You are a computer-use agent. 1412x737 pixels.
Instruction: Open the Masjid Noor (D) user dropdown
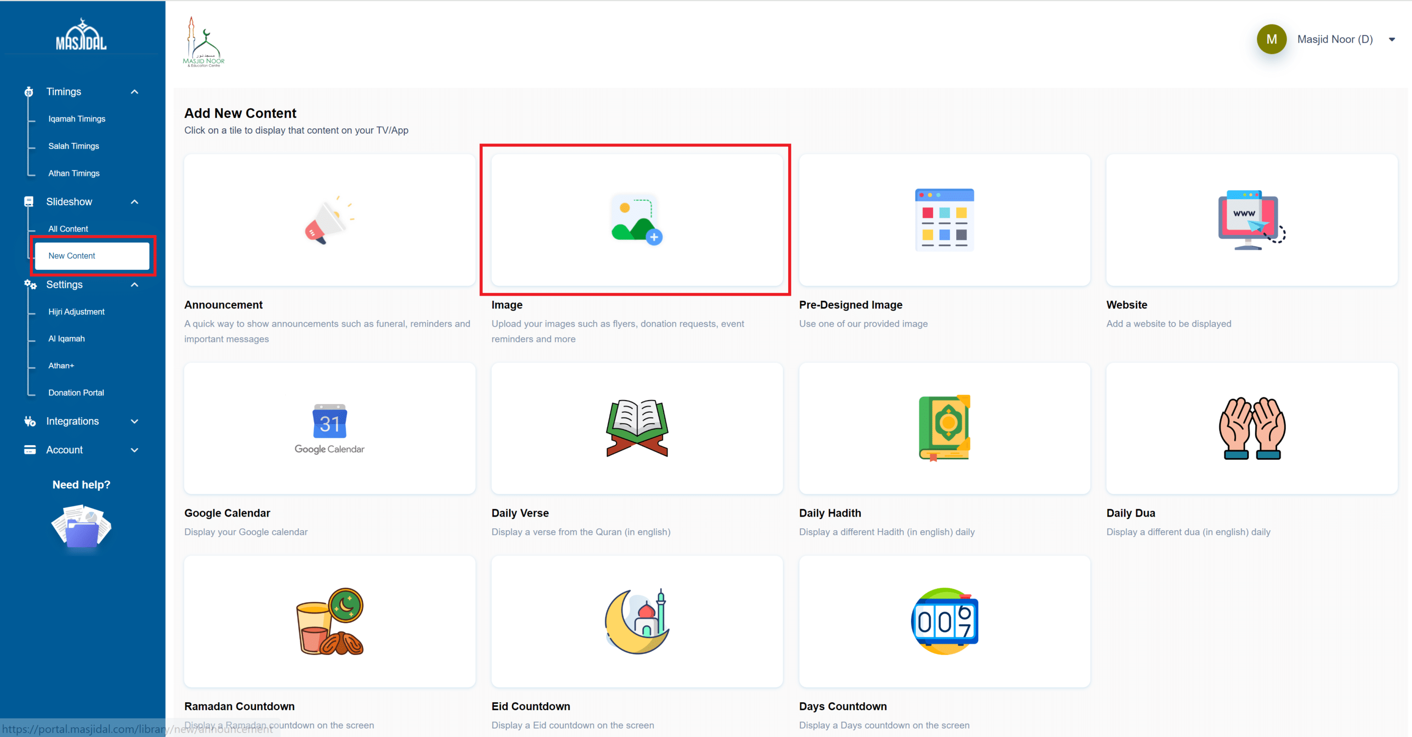1391,40
